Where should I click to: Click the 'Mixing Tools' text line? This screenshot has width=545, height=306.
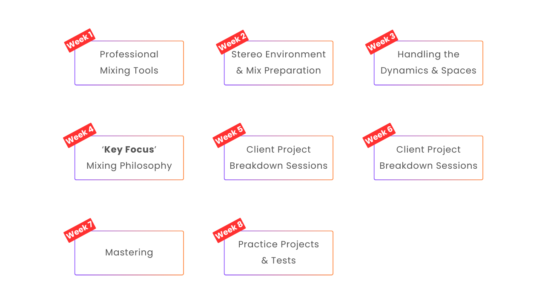click(x=129, y=71)
